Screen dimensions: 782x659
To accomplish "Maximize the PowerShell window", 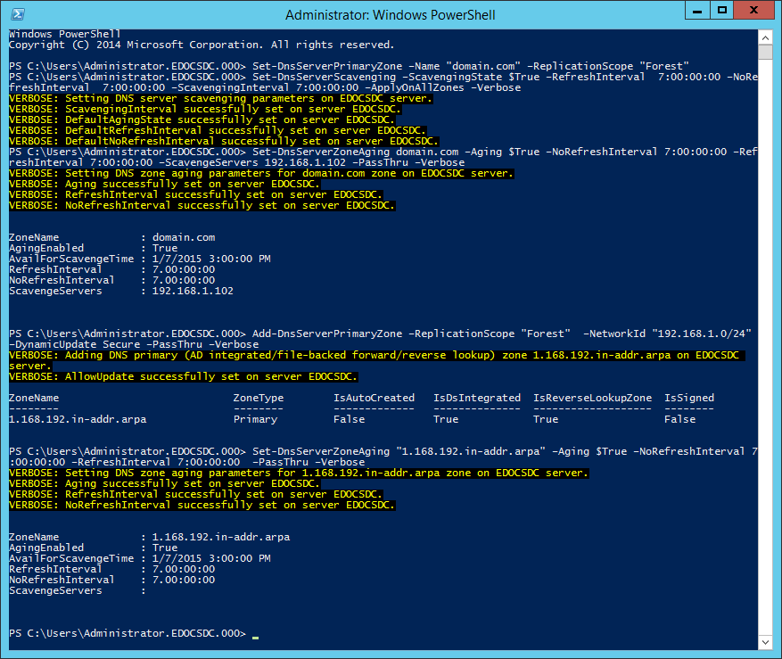I will click(x=721, y=11).
